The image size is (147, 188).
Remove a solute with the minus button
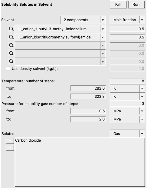(x=10, y=148)
